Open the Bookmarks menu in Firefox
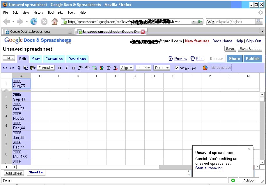Image resolution: width=266 pixels, height=185 pixels. (55, 12)
